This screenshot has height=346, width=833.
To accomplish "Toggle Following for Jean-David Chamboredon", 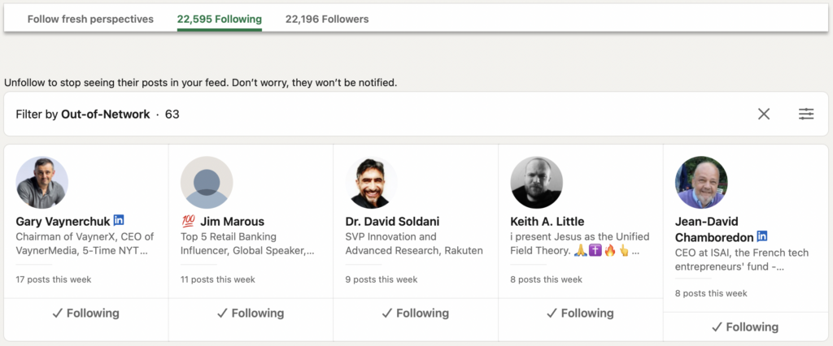I will (745, 327).
